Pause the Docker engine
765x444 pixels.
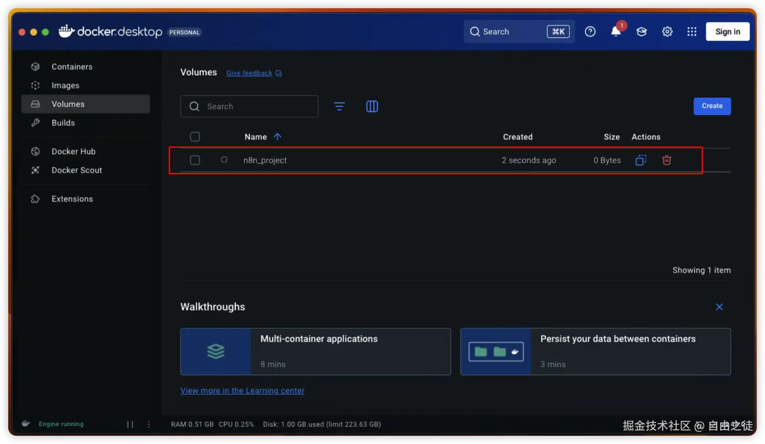130,424
